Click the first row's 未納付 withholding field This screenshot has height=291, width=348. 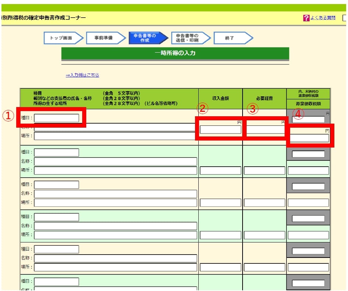pyautogui.click(x=308, y=119)
